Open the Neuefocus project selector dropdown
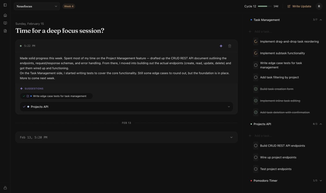Image resolution: width=326 pixels, height=193 pixels. [37, 6]
